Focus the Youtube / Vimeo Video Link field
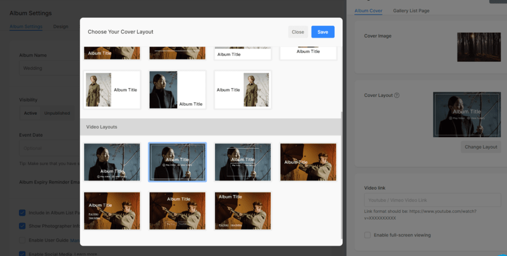This screenshot has width=507, height=256. 432,200
